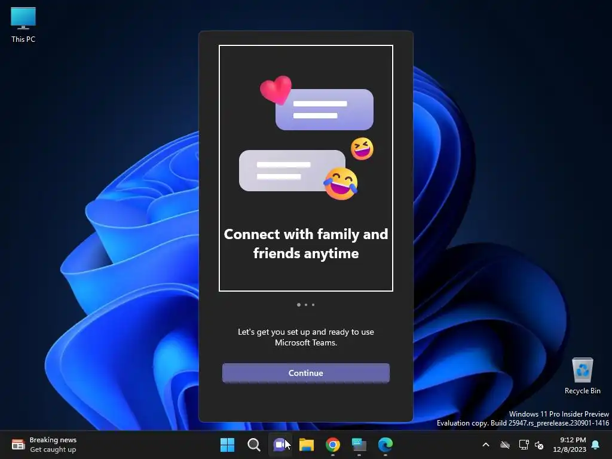Open taskbar Search magnifier
Image resolution: width=612 pixels, height=459 pixels.
253,445
